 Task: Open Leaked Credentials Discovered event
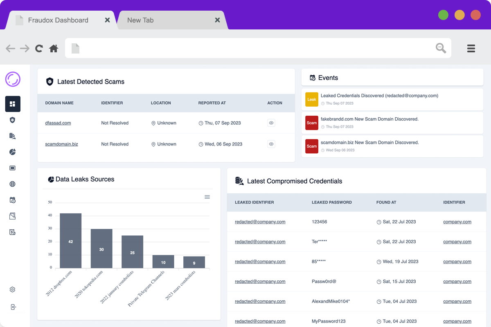click(379, 96)
